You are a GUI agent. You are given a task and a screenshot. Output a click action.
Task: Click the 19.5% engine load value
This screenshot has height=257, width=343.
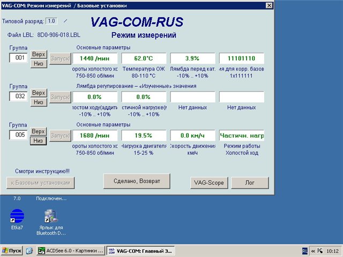coord(144,135)
